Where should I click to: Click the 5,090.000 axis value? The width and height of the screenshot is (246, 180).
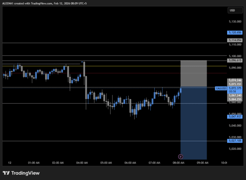tap(235, 68)
